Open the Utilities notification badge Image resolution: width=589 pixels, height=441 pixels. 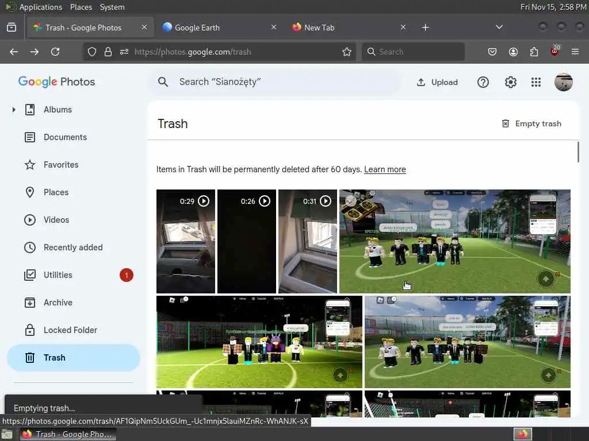[x=127, y=275]
